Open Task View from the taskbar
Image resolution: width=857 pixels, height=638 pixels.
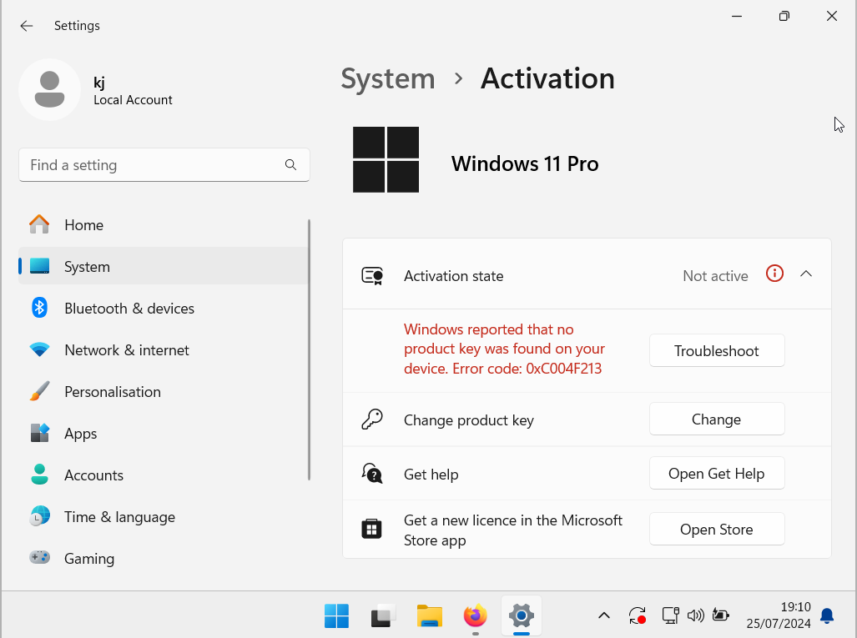coord(383,616)
